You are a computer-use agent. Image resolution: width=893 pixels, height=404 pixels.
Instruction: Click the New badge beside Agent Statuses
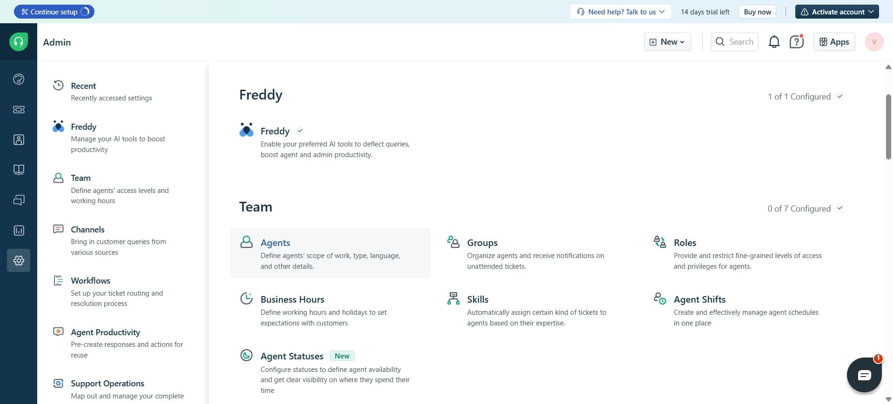[x=342, y=356]
